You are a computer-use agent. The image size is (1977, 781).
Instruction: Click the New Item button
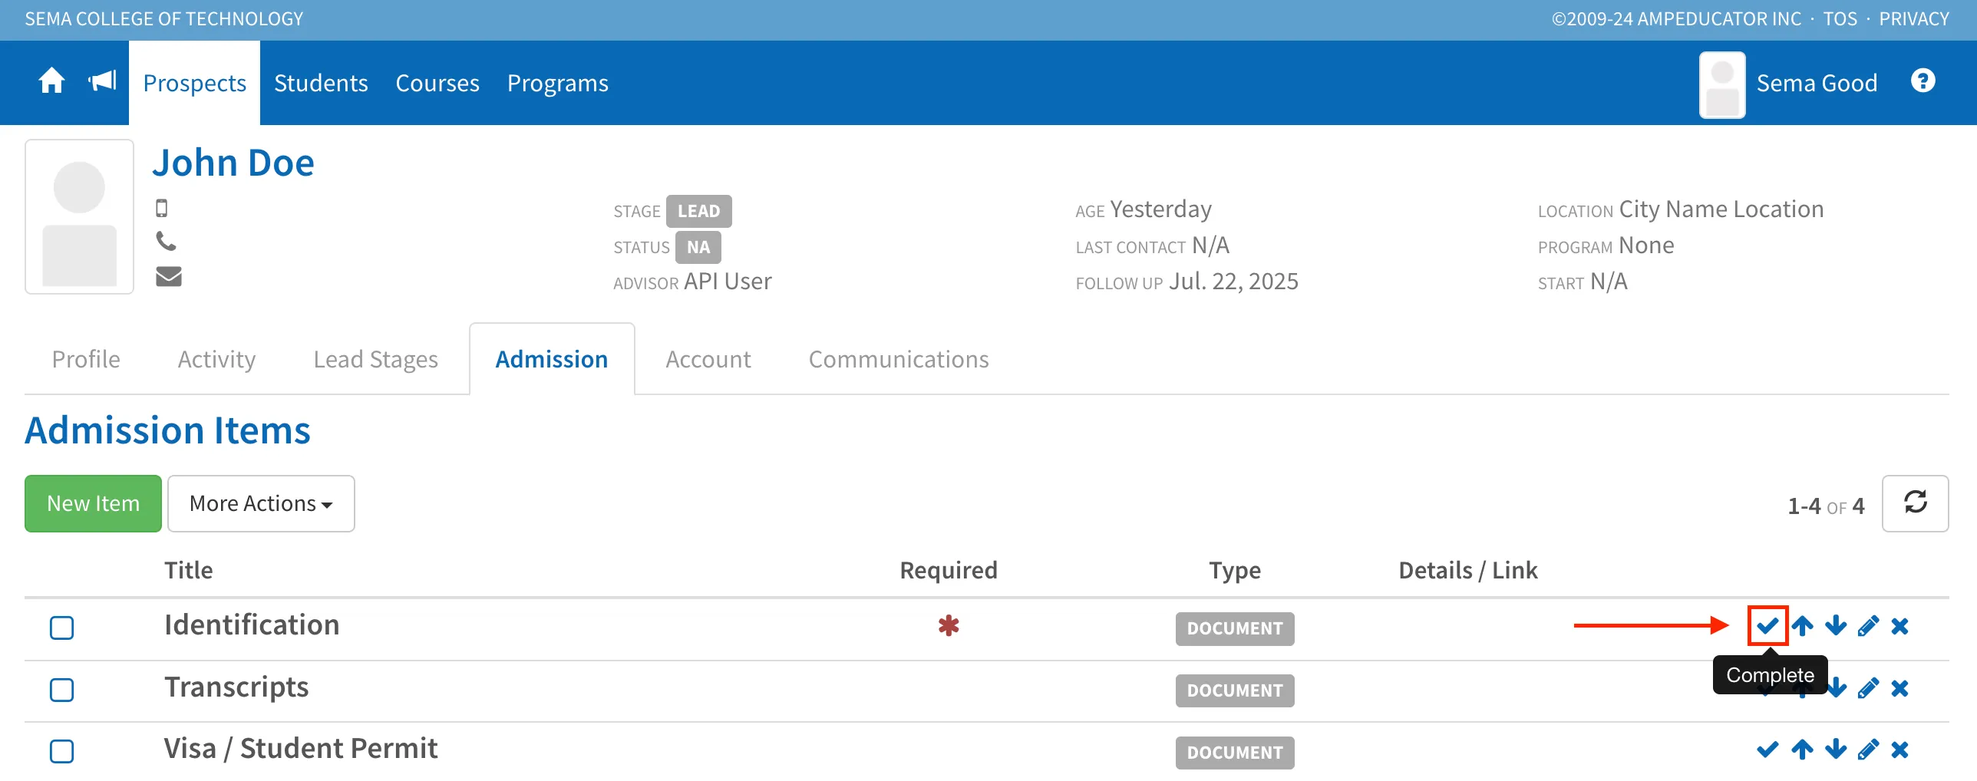pos(94,503)
